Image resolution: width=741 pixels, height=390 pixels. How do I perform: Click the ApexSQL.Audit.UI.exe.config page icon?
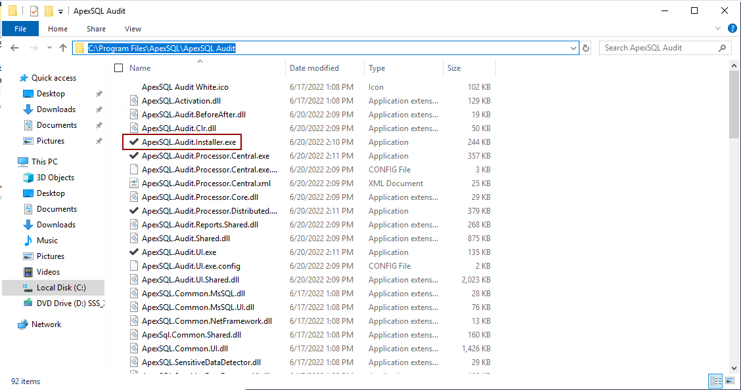point(134,266)
